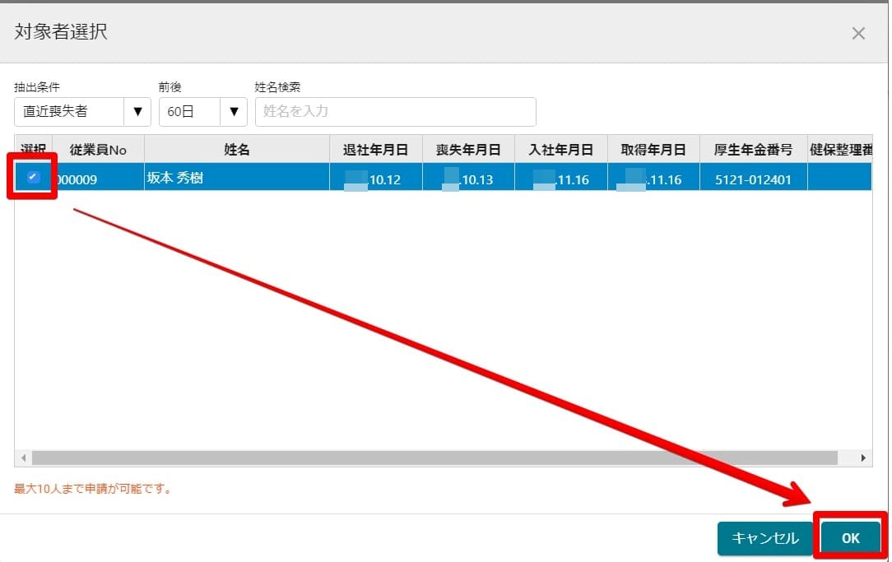Click the 退社年月日 cell ending 10.12
This screenshot has height=562, width=892.
(376, 178)
